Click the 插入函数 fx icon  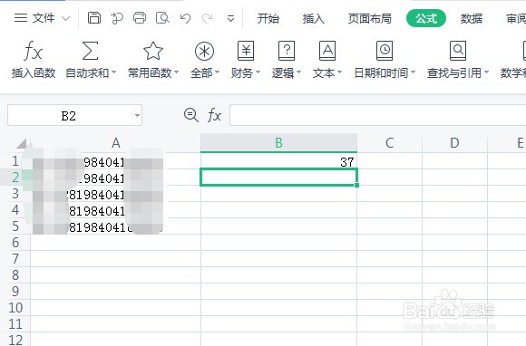(34, 52)
